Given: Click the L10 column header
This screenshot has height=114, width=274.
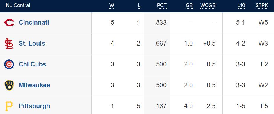Looking at the screenshot, I should 241,6.
